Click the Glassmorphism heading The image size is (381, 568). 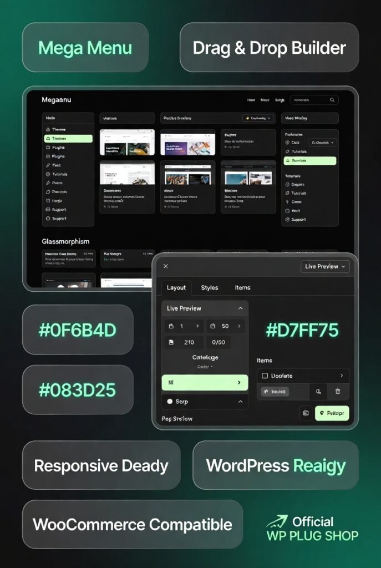coord(65,241)
